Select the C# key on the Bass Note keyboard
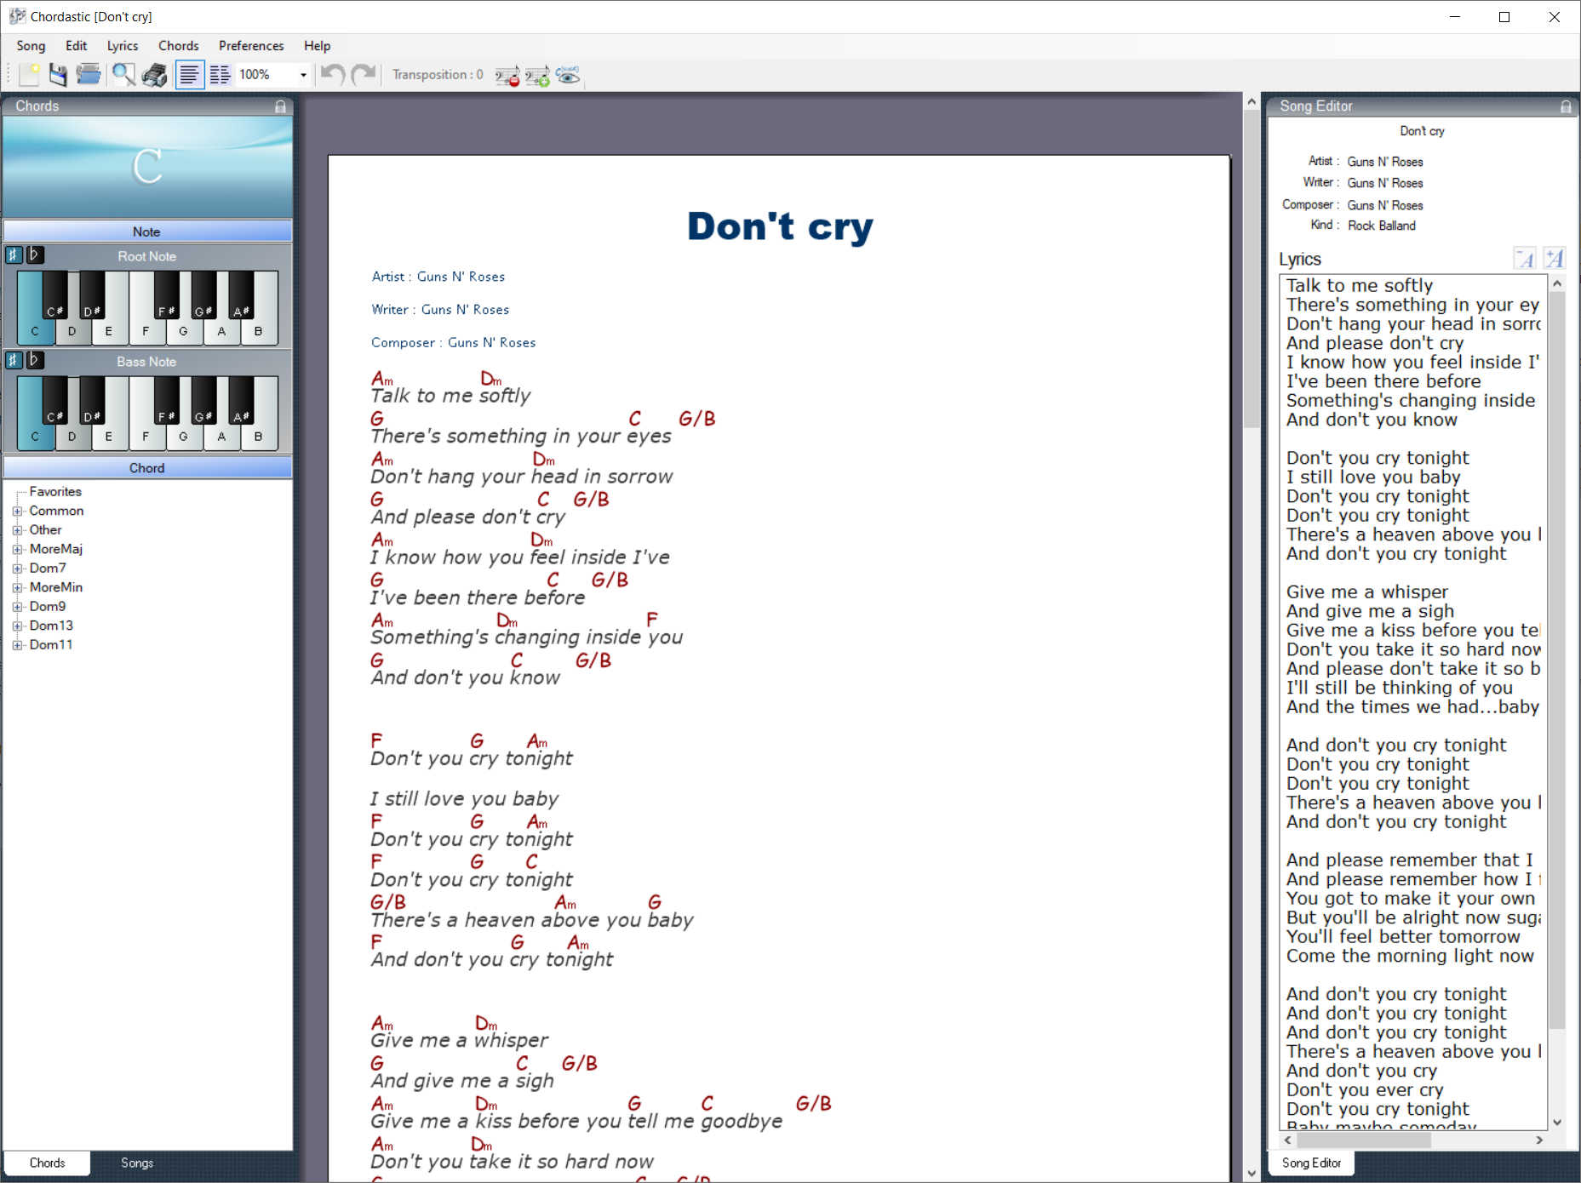The width and height of the screenshot is (1581, 1183). pyautogui.click(x=54, y=401)
